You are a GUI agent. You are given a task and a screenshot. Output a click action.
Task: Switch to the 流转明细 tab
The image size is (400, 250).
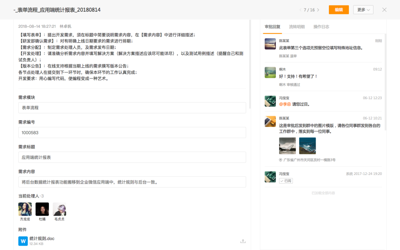pos(297,27)
